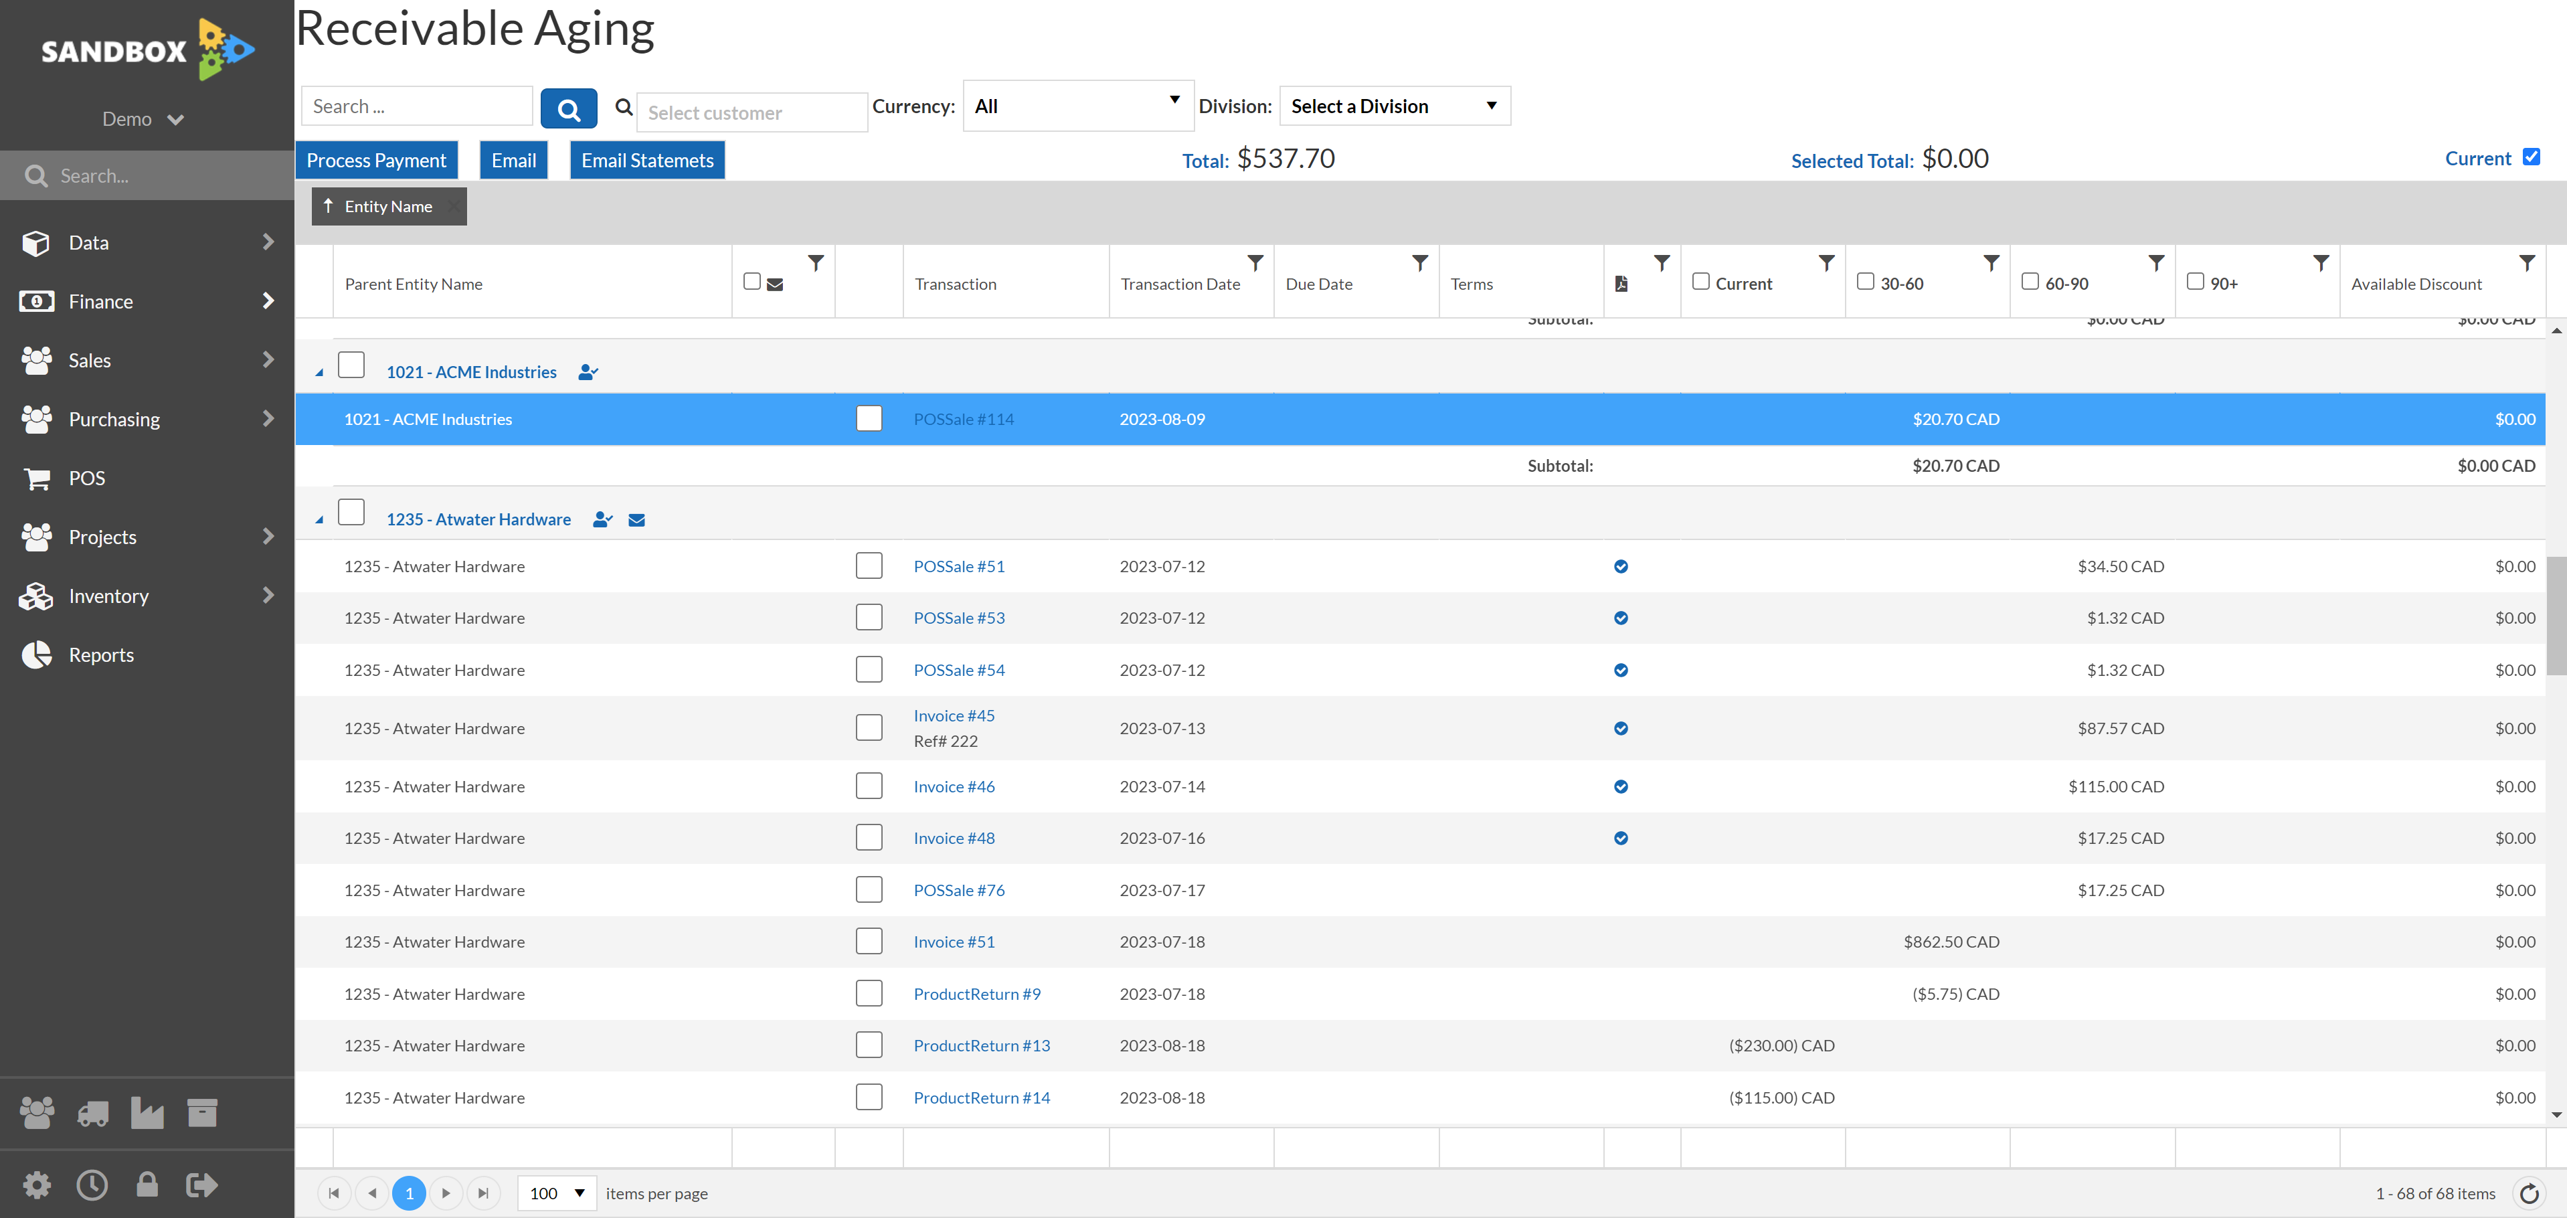
Task: Open the factory icon in bottom sidebar
Action: (x=147, y=1112)
